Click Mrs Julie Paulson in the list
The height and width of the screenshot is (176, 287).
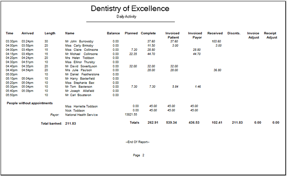[78, 70]
